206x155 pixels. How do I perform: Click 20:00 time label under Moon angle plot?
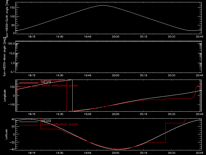[x=116, y=75]
